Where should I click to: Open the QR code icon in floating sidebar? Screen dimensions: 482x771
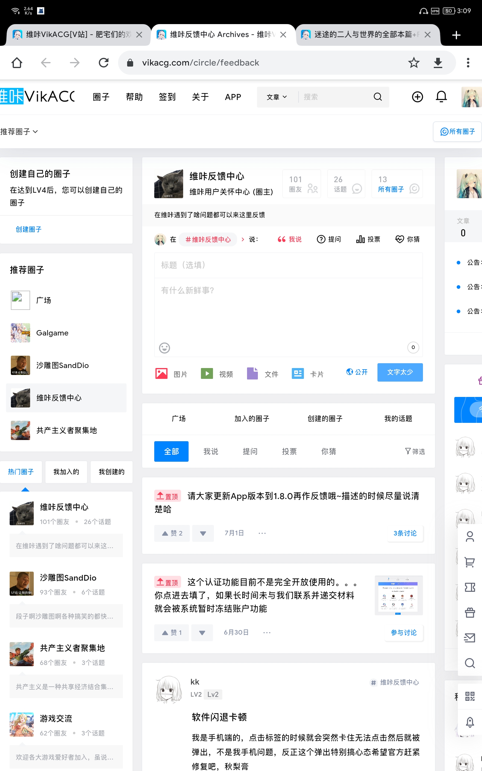tap(470, 696)
